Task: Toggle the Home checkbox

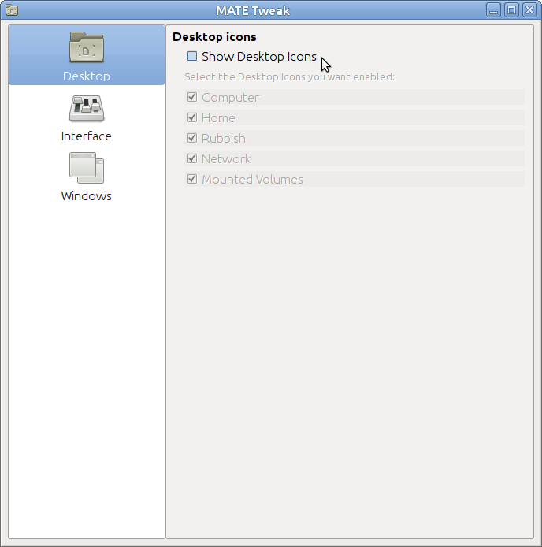Action: click(192, 117)
